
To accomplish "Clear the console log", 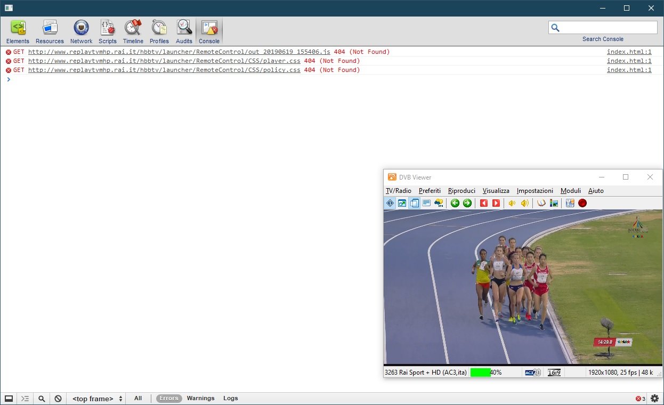I will pos(58,399).
